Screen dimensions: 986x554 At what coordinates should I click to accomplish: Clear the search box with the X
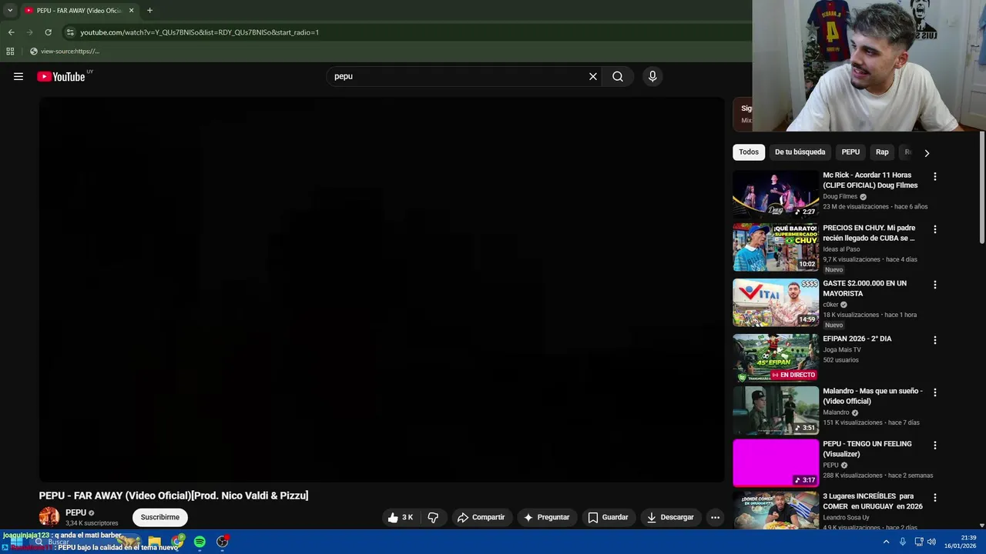click(x=593, y=76)
